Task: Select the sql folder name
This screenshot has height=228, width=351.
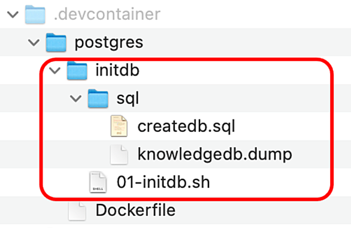Action: (128, 99)
